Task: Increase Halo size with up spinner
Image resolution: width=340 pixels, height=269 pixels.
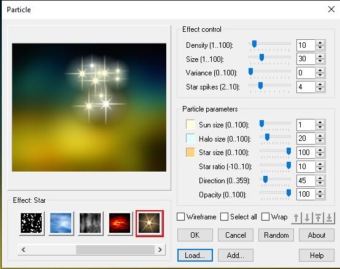Action: 320,136
